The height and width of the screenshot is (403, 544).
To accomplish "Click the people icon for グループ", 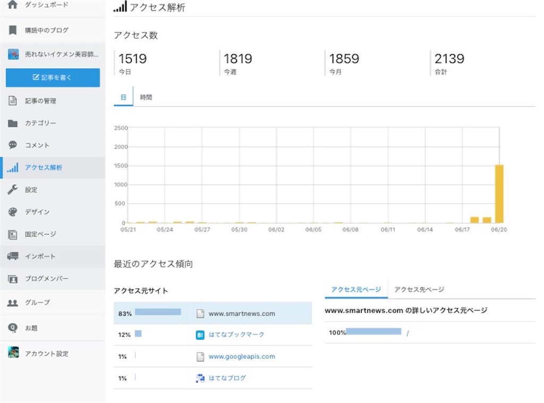I will (13, 303).
